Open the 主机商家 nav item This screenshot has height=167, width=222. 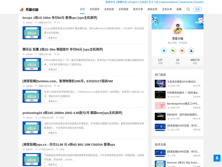click(123, 9)
